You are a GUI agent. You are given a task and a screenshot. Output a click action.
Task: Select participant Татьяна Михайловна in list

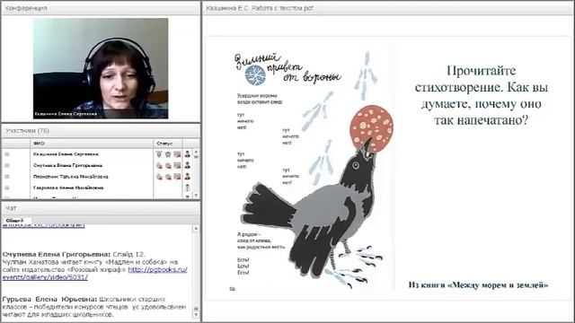click(70, 177)
